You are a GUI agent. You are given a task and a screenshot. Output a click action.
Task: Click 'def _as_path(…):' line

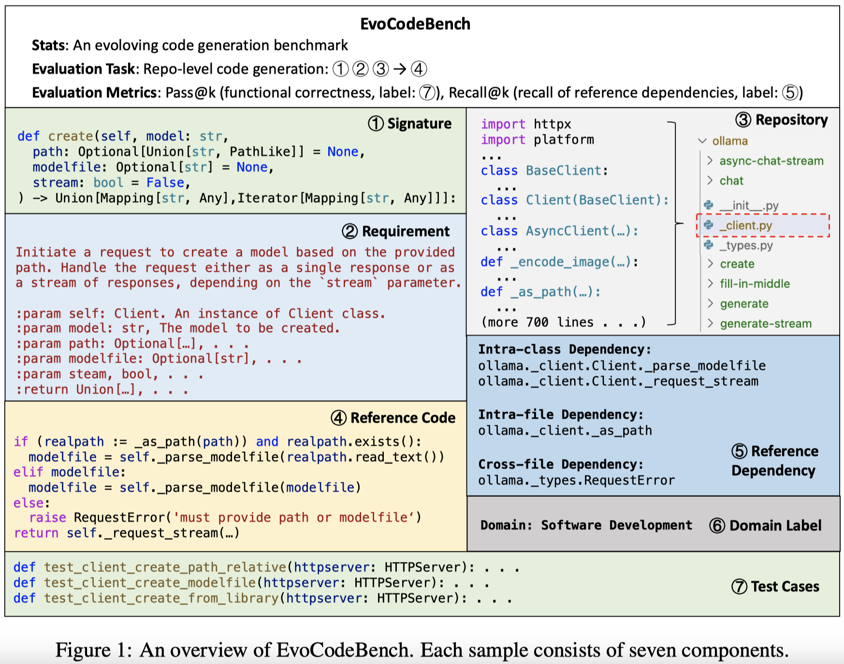pyautogui.click(x=540, y=292)
